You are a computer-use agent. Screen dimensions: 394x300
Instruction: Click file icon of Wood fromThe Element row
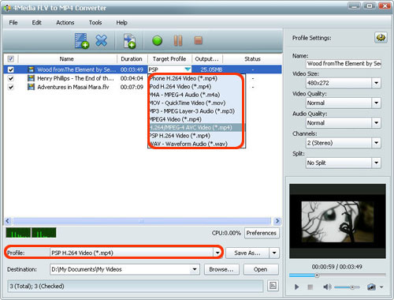(31, 69)
